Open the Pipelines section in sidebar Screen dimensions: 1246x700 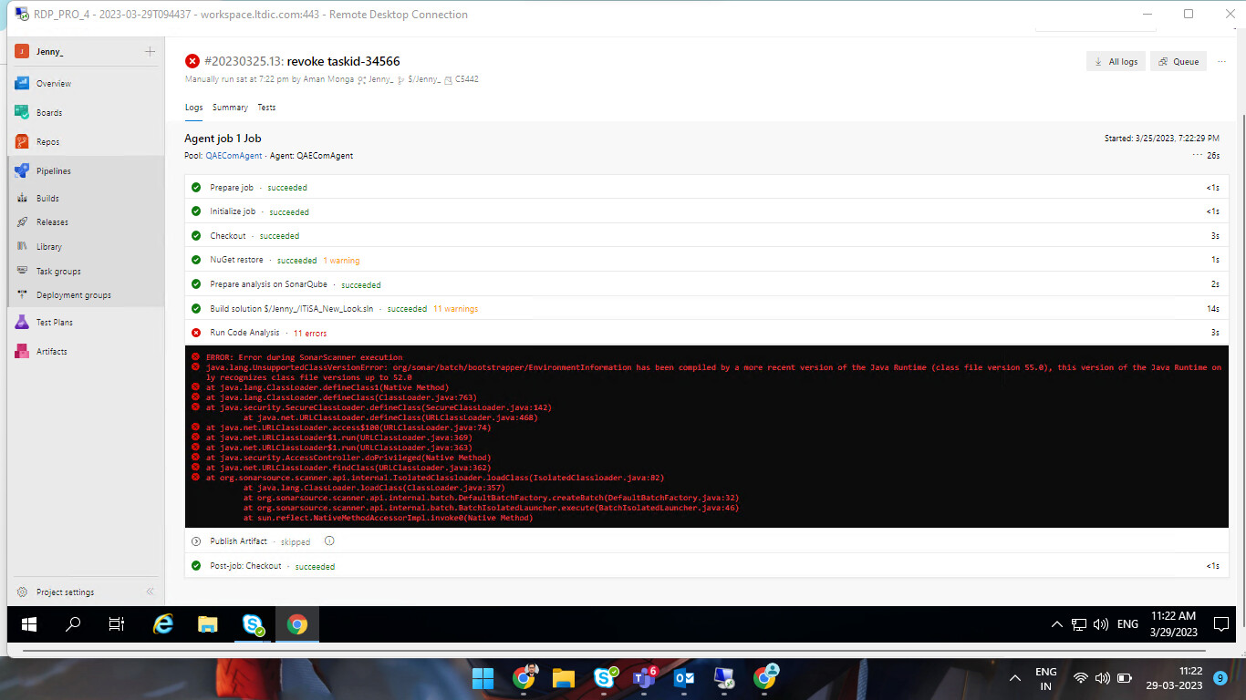tap(20, 170)
